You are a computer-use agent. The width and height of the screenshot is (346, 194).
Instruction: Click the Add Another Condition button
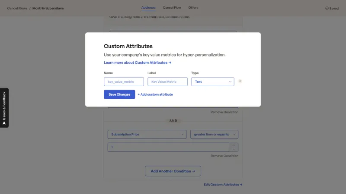point(173,171)
